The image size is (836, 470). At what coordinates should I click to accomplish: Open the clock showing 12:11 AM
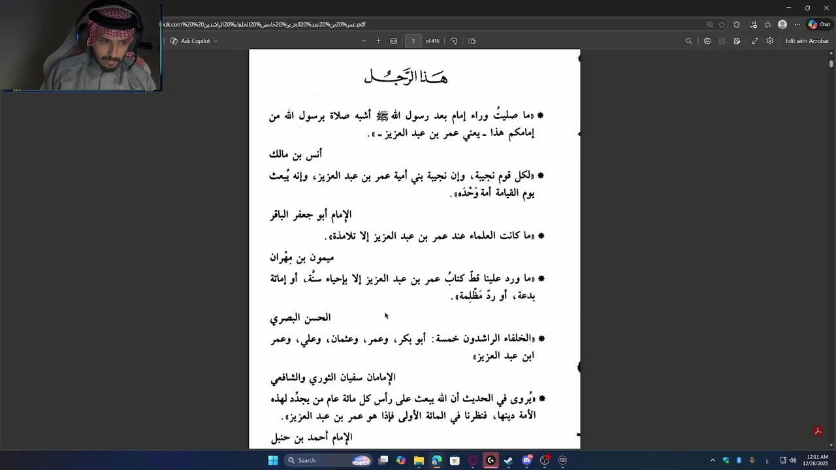817,460
